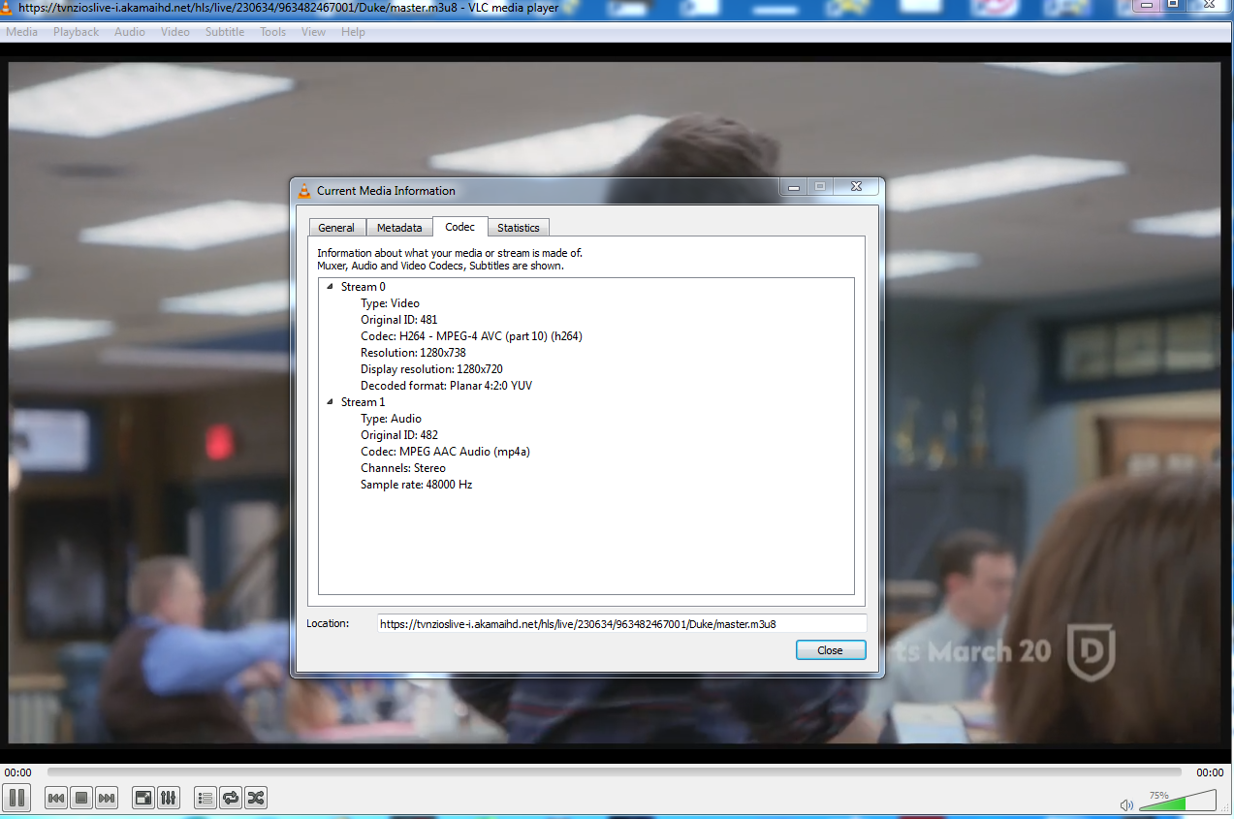
Task: Switch to the General tab
Action: click(336, 228)
